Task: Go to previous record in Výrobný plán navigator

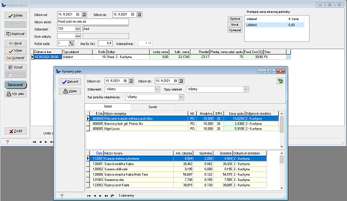Action: 95,195
